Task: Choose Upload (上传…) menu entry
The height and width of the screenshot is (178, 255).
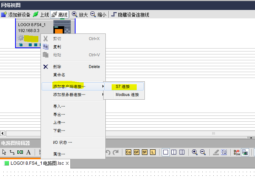Action: pyautogui.click(x=73, y=122)
